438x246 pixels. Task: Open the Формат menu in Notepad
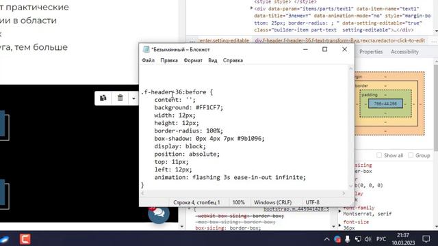(193, 60)
